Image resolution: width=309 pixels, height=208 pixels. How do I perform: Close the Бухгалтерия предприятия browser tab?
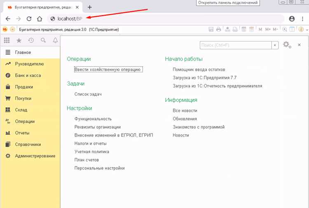coord(77,7)
